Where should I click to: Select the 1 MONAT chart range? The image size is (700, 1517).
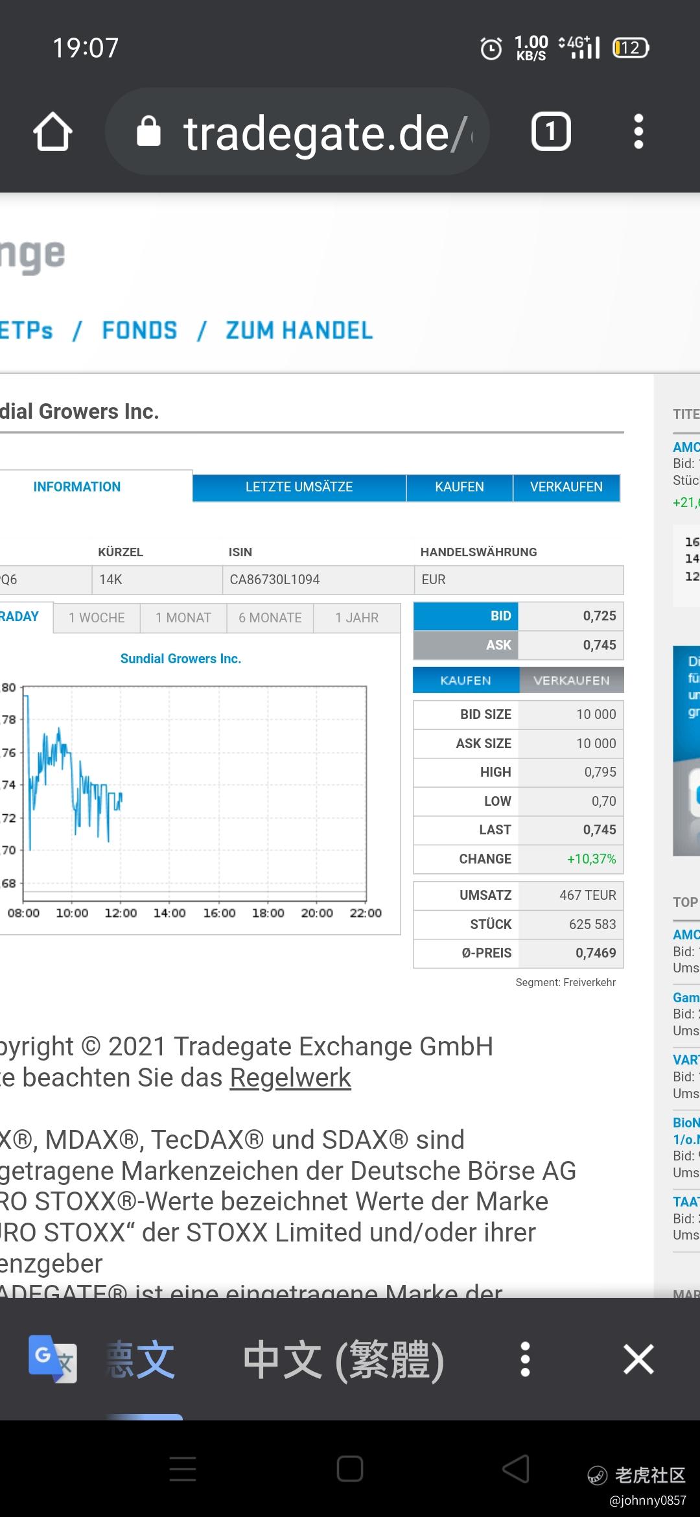(x=183, y=618)
